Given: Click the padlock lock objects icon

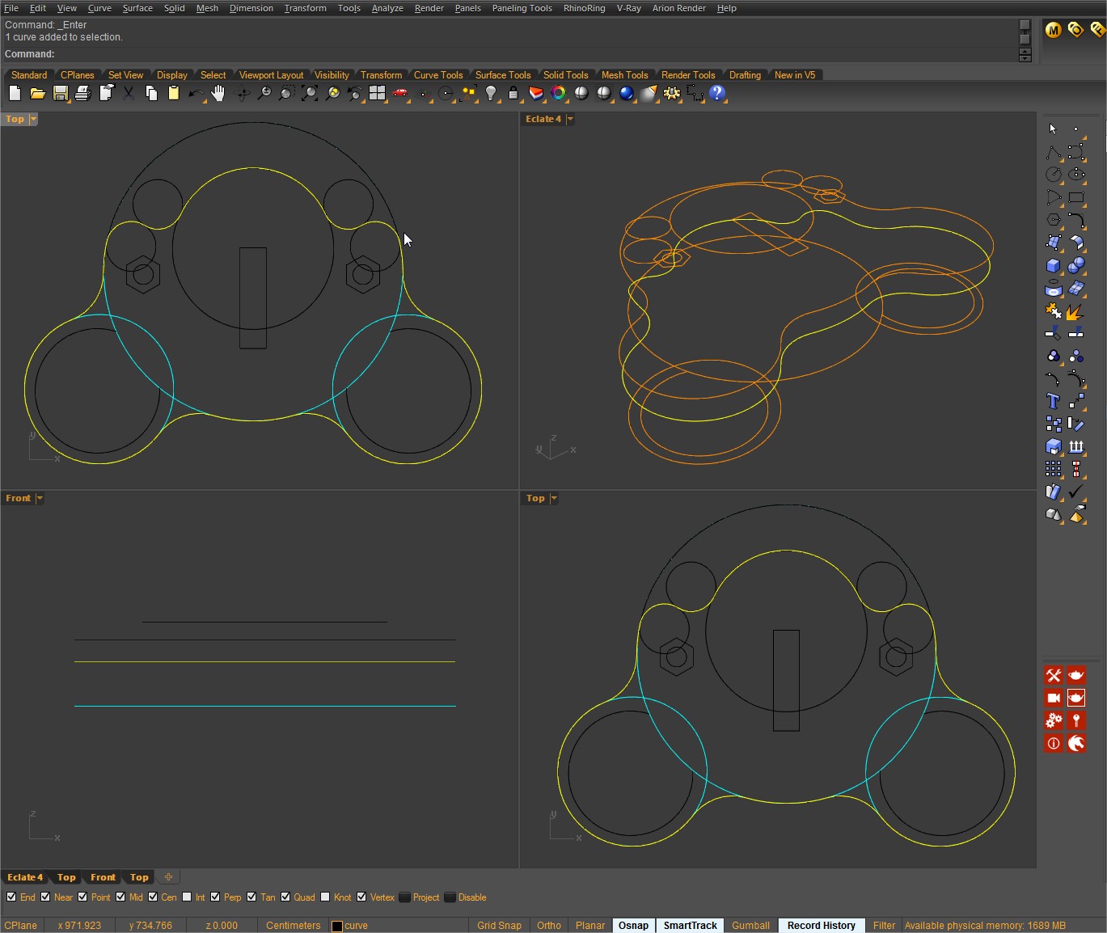Looking at the screenshot, I should (x=513, y=94).
